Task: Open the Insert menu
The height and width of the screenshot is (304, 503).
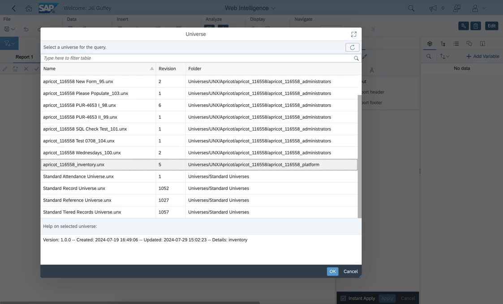Action: tap(122, 19)
